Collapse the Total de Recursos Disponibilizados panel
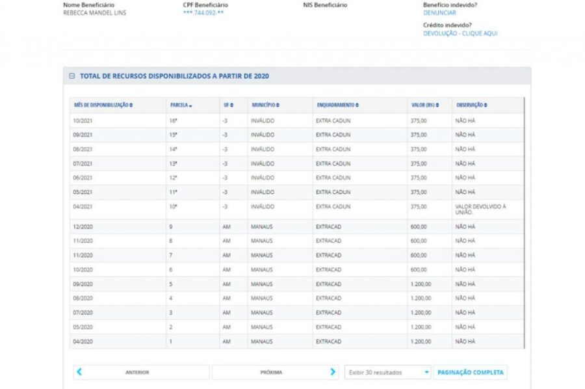 72,76
